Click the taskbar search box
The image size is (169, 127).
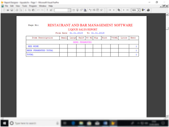coord(35,123)
